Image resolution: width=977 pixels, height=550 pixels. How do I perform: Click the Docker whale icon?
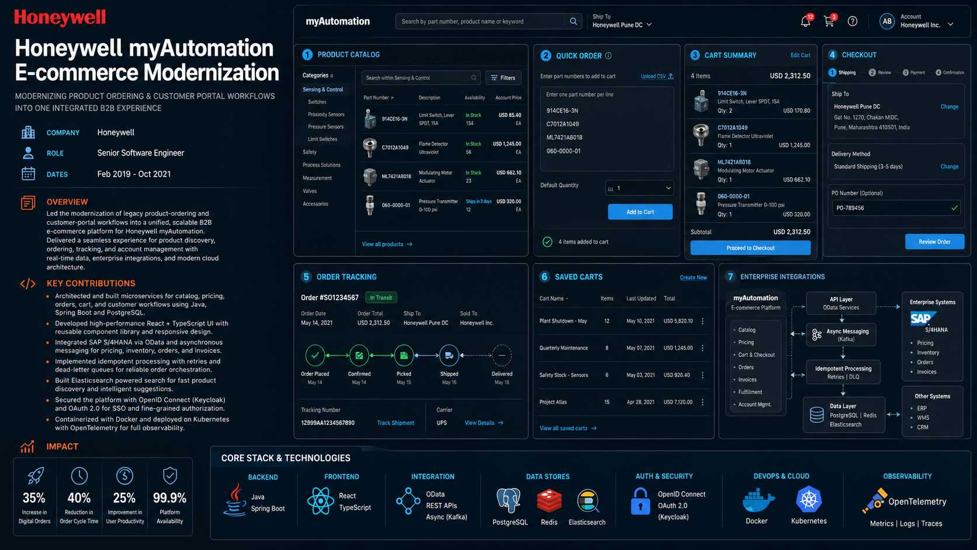[758, 500]
